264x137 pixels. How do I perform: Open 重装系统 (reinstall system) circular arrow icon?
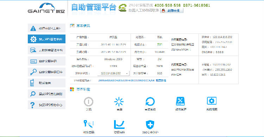(x=150, y=102)
